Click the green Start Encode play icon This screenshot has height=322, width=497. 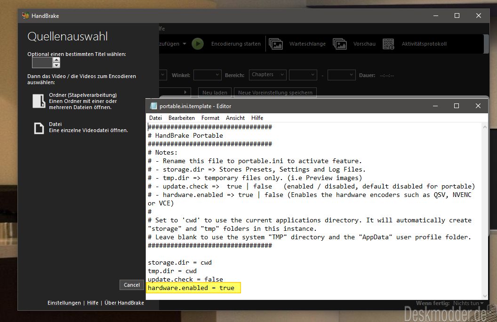point(198,44)
